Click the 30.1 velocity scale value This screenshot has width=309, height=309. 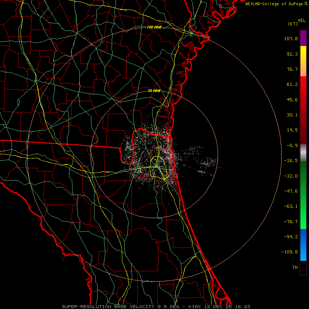[292, 115]
